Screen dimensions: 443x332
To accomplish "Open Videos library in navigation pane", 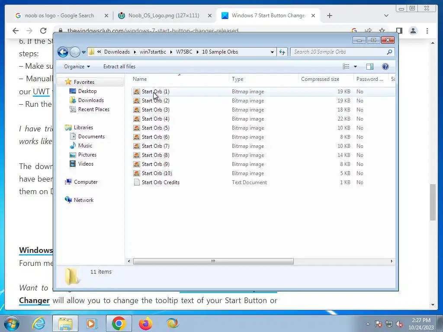I will click(86, 164).
